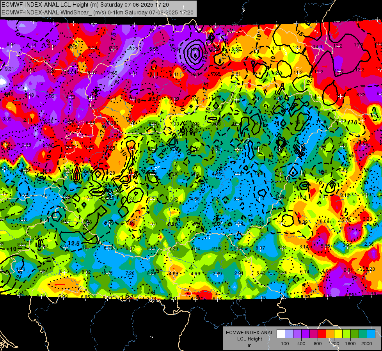Click the wind shear value 9.31
The image size is (382, 351).
click(9, 69)
